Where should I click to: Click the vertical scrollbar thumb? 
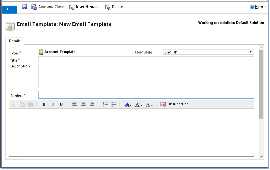261,84
